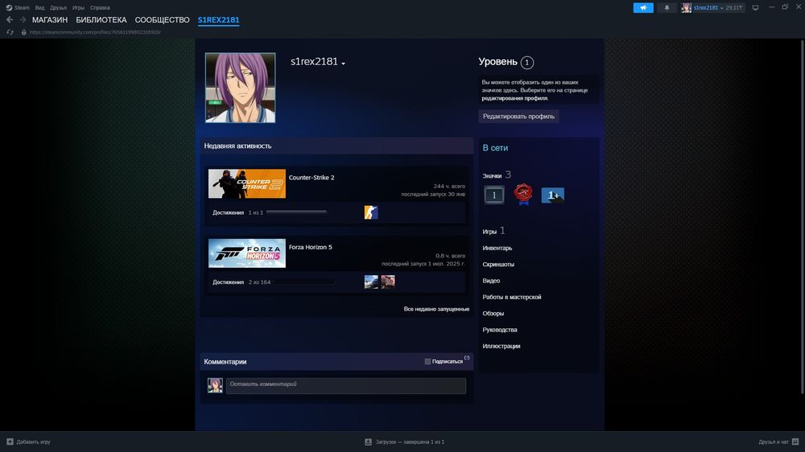805x452 pixels.
Task: Open the red community badge
Action: [523, 195]
